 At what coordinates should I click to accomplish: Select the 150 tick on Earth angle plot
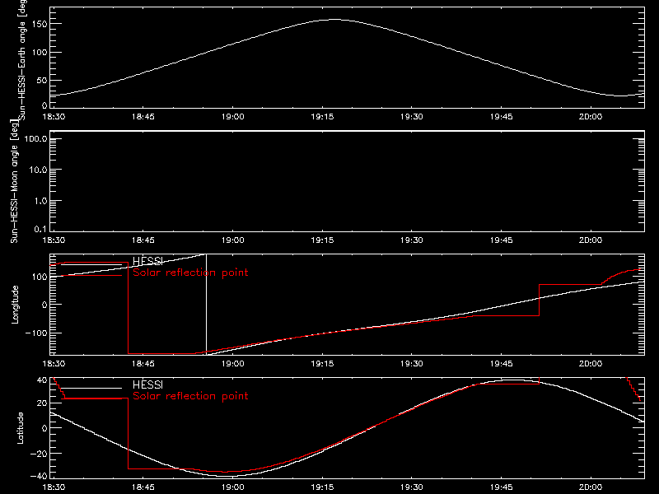(x=39, y=25)
